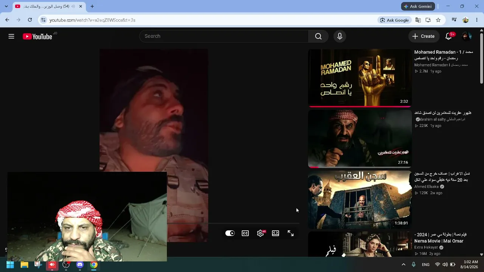Open the Windows Start menu
This screenshot has width=484, height=272.
[x=10, y=265]
